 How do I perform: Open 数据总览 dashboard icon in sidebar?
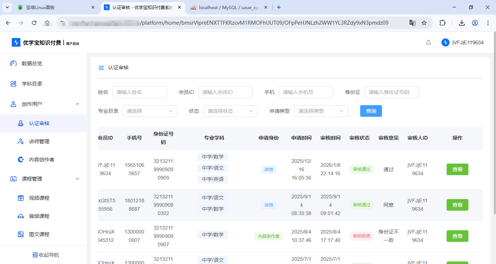13,63
